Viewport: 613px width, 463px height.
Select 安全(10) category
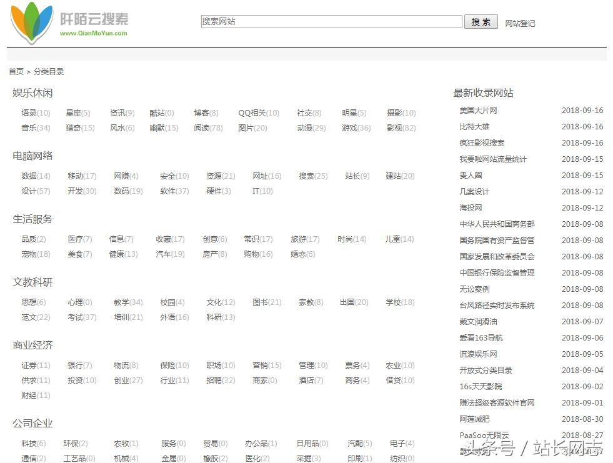click(x=174, y=176)
